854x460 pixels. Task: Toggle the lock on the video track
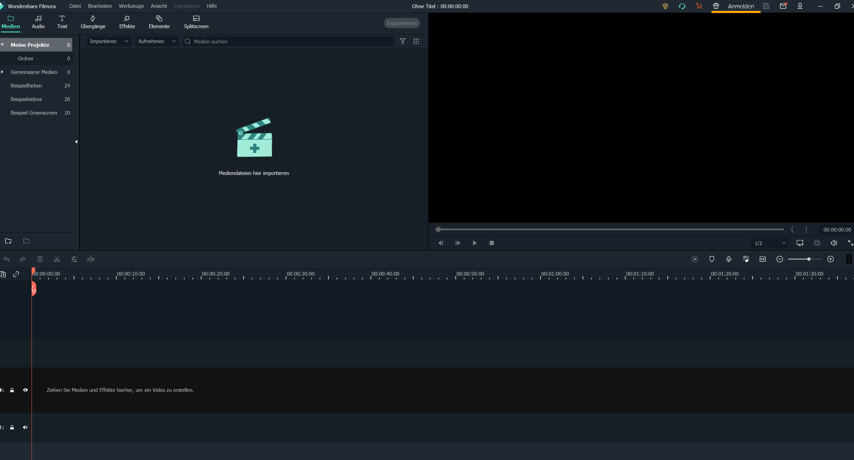[12, 390]
